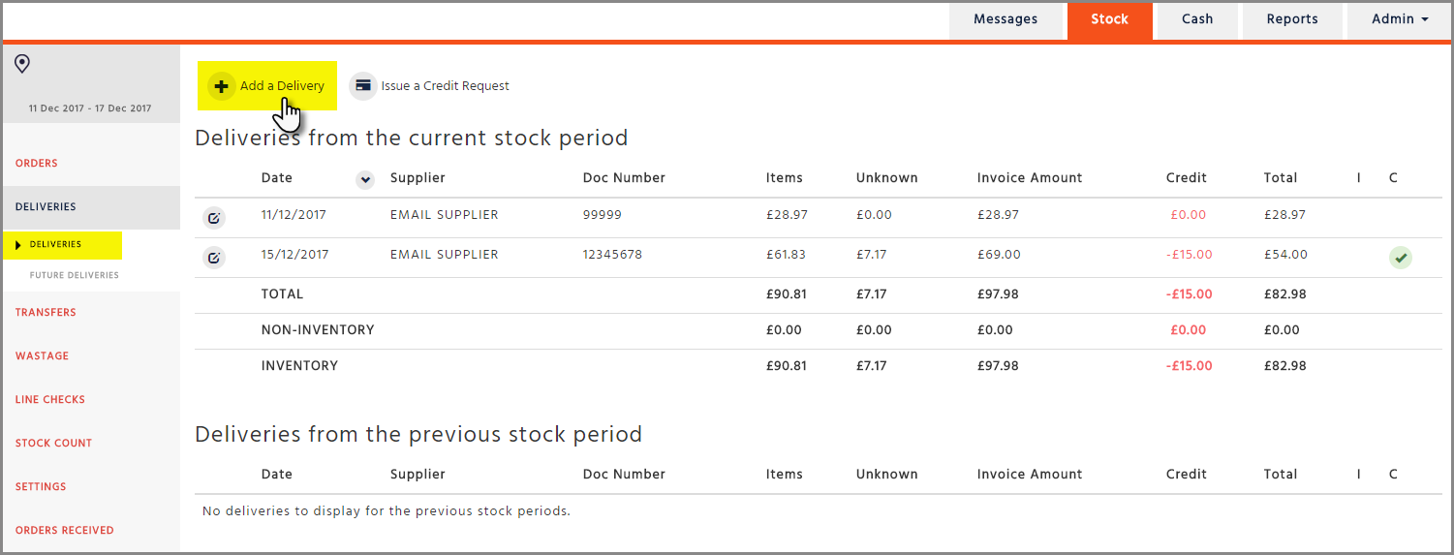The height and width of the screenshot is (555, 1454).
Task: Open Email Supplier link for doc 12345678
Action: coord(444,255)
